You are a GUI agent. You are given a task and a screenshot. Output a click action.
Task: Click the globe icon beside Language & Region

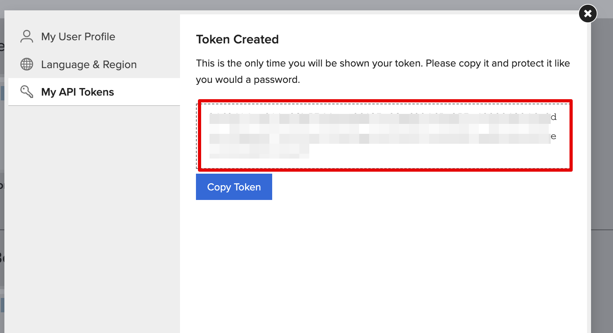27,64
